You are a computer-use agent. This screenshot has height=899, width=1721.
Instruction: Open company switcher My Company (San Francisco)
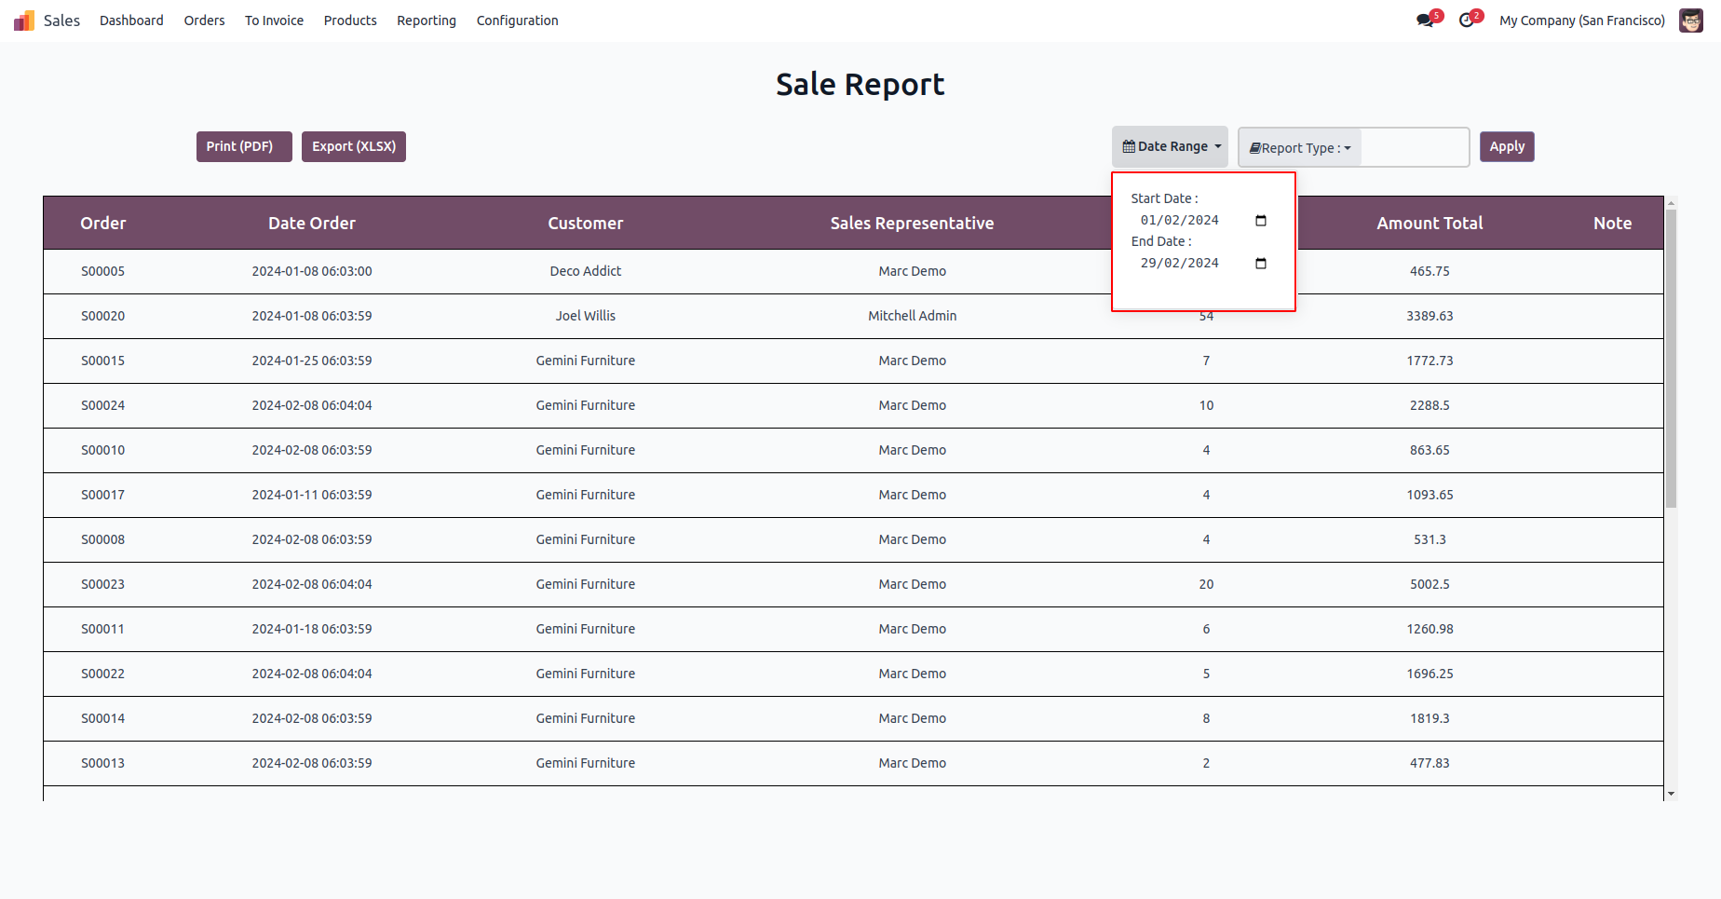[x=1581, y=20]
